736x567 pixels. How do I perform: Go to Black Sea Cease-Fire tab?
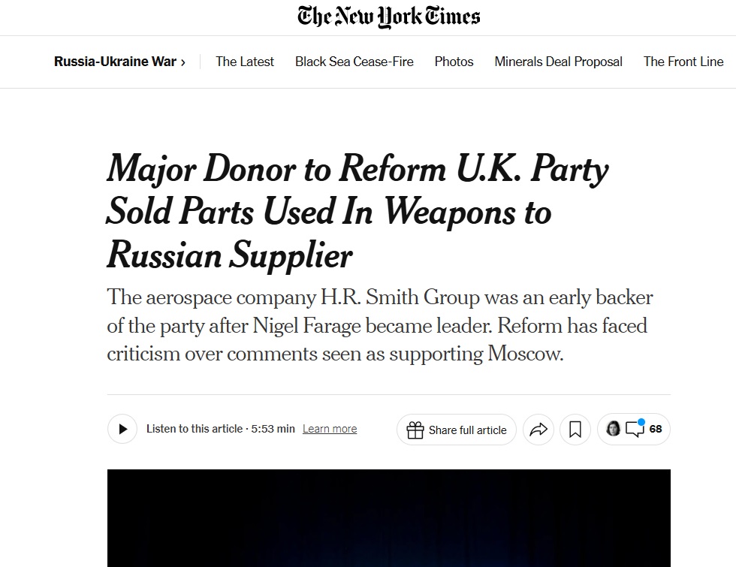tap(354, 62)
